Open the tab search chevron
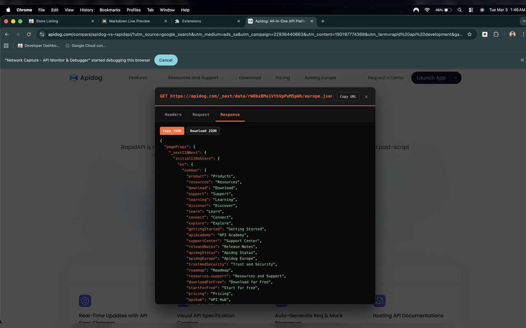The width and height of the screenshot is (526, 328). tap(523, 21)
